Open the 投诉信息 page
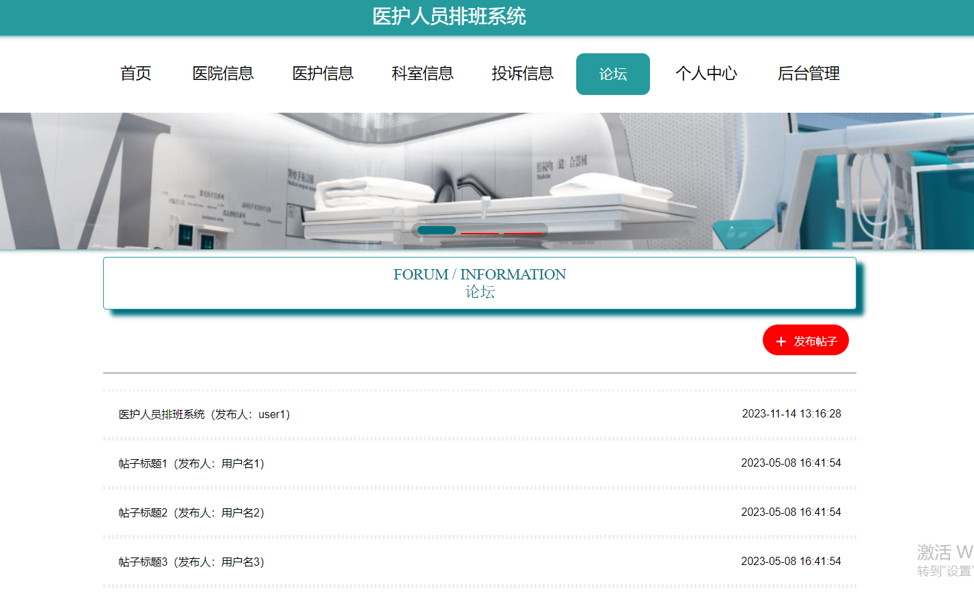Screen dimensions: 974x606 [x=522, y=74]
